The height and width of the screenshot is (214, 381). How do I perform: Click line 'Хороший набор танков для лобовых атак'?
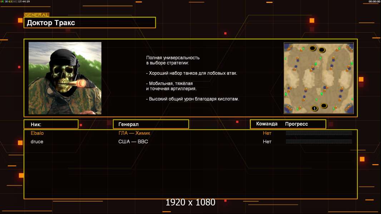192,73
